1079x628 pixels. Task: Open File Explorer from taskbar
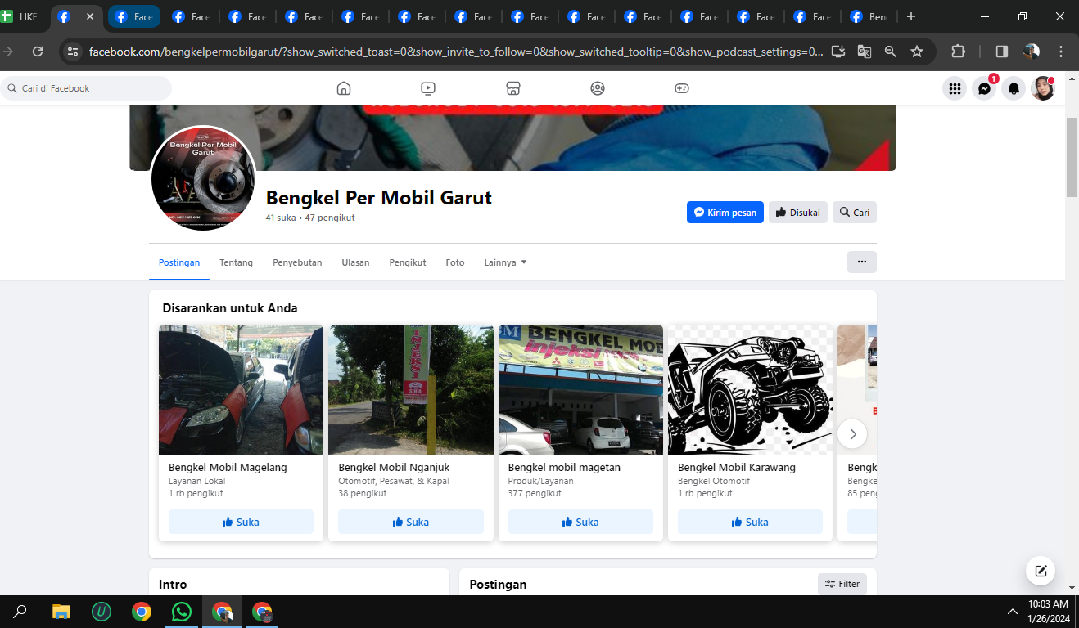(x=61, y=612)
